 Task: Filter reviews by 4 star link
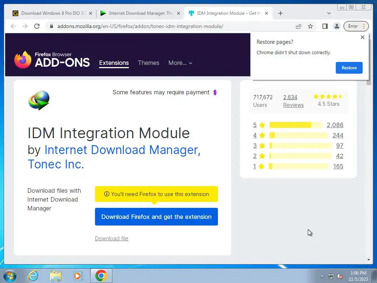coord(255,136)
